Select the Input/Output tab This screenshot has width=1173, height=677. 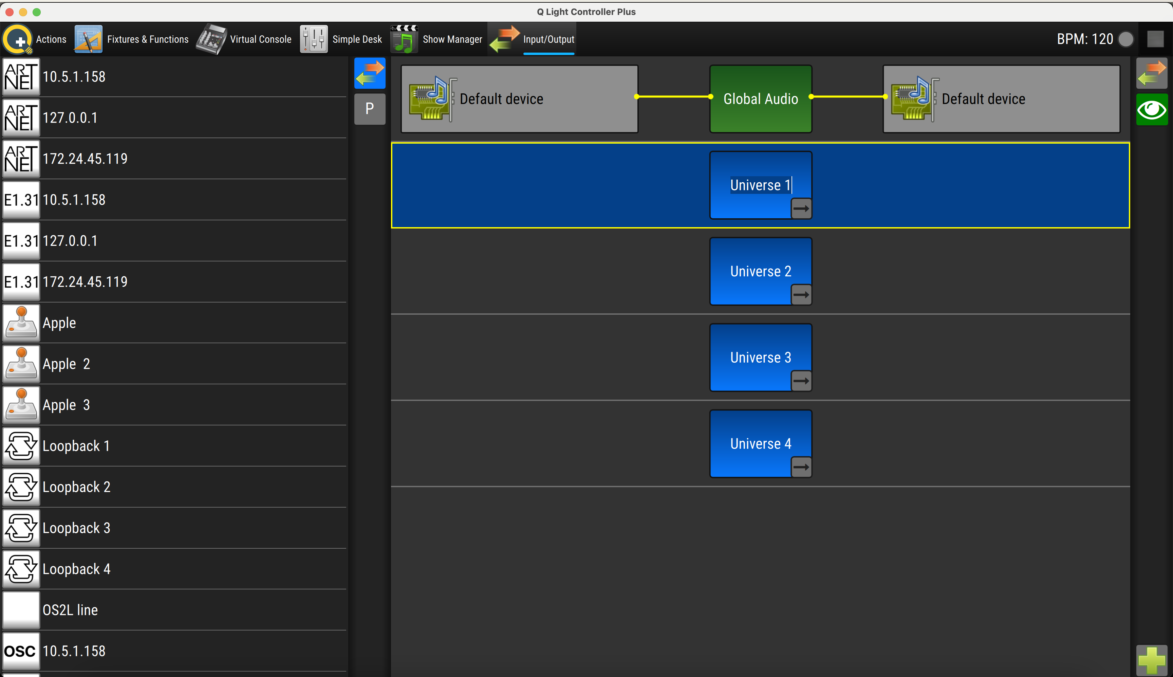pyautogui.click(x=532, y=39)
